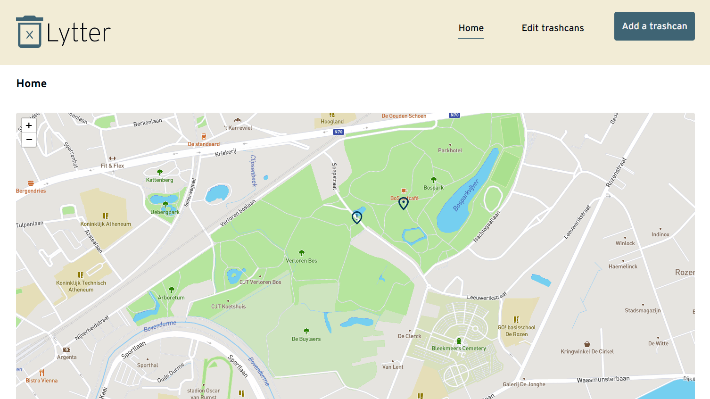Click the Lytter brand name text
Image resolution: width=710 pixels, height=399 pixels.
pos(79,33)
